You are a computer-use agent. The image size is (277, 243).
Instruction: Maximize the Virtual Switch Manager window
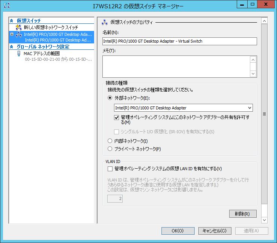tap(253, 5)
